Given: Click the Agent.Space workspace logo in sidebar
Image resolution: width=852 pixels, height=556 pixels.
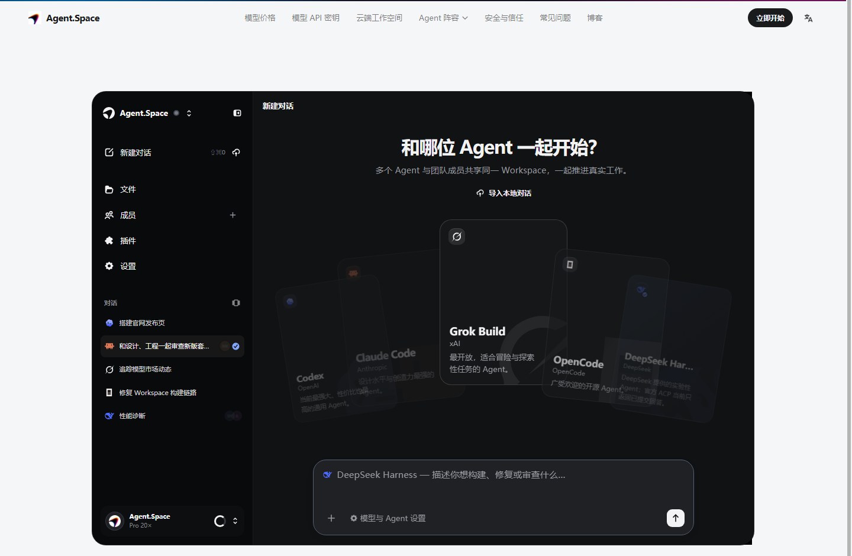Looking at the screenshot, I should point(109,113).
